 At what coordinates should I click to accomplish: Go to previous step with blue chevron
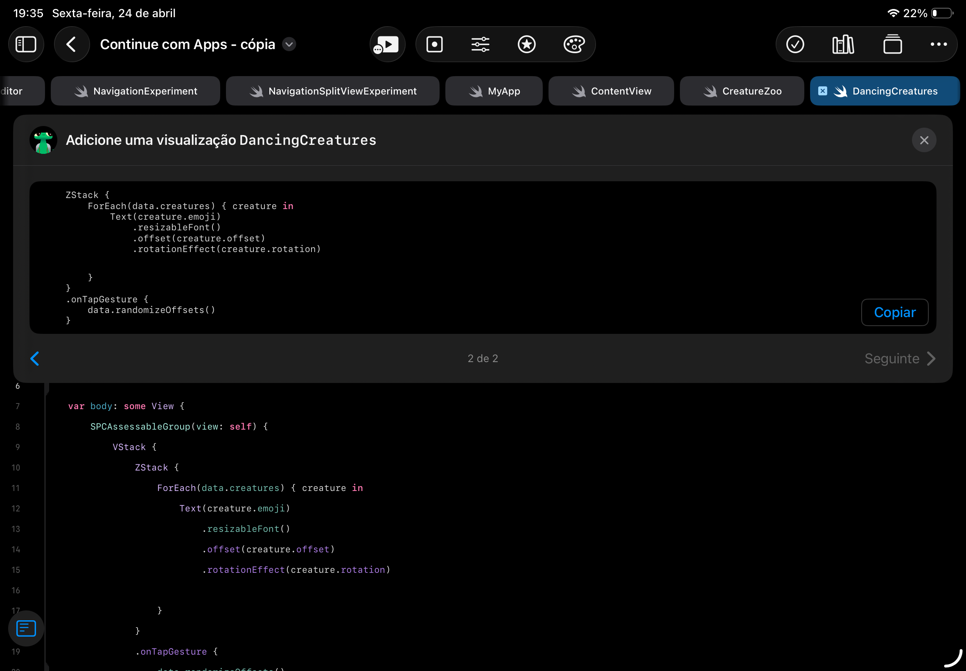35,359
